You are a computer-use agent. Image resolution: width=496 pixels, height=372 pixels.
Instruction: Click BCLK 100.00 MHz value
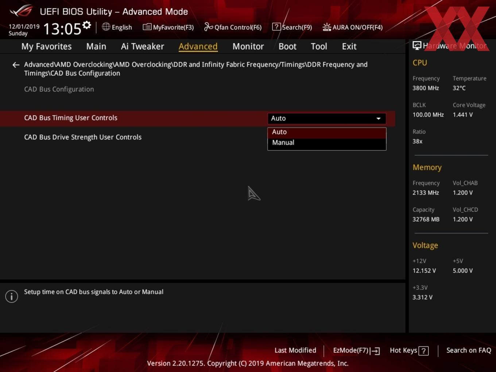428,115
